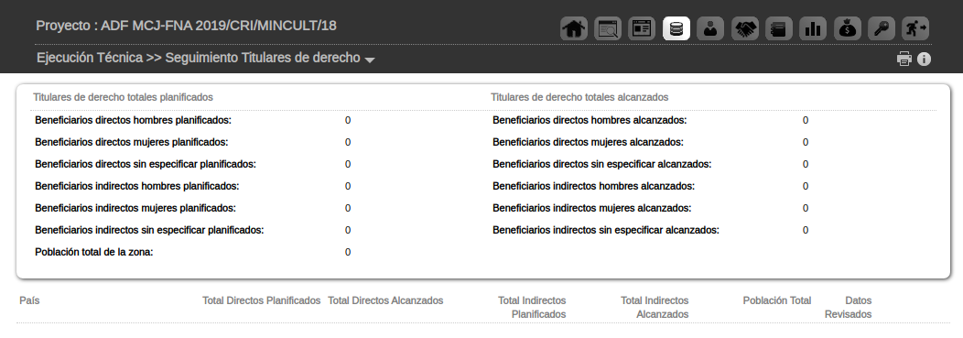This screenshot has width=963, height=338.
Task: Open the window search magnifier icon
Action: pyautogui.click(x=608, y=29)
